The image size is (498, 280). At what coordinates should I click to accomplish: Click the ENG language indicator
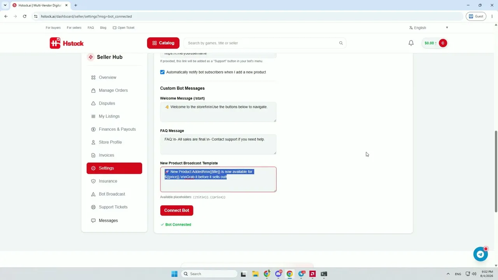tap(458, 274)
